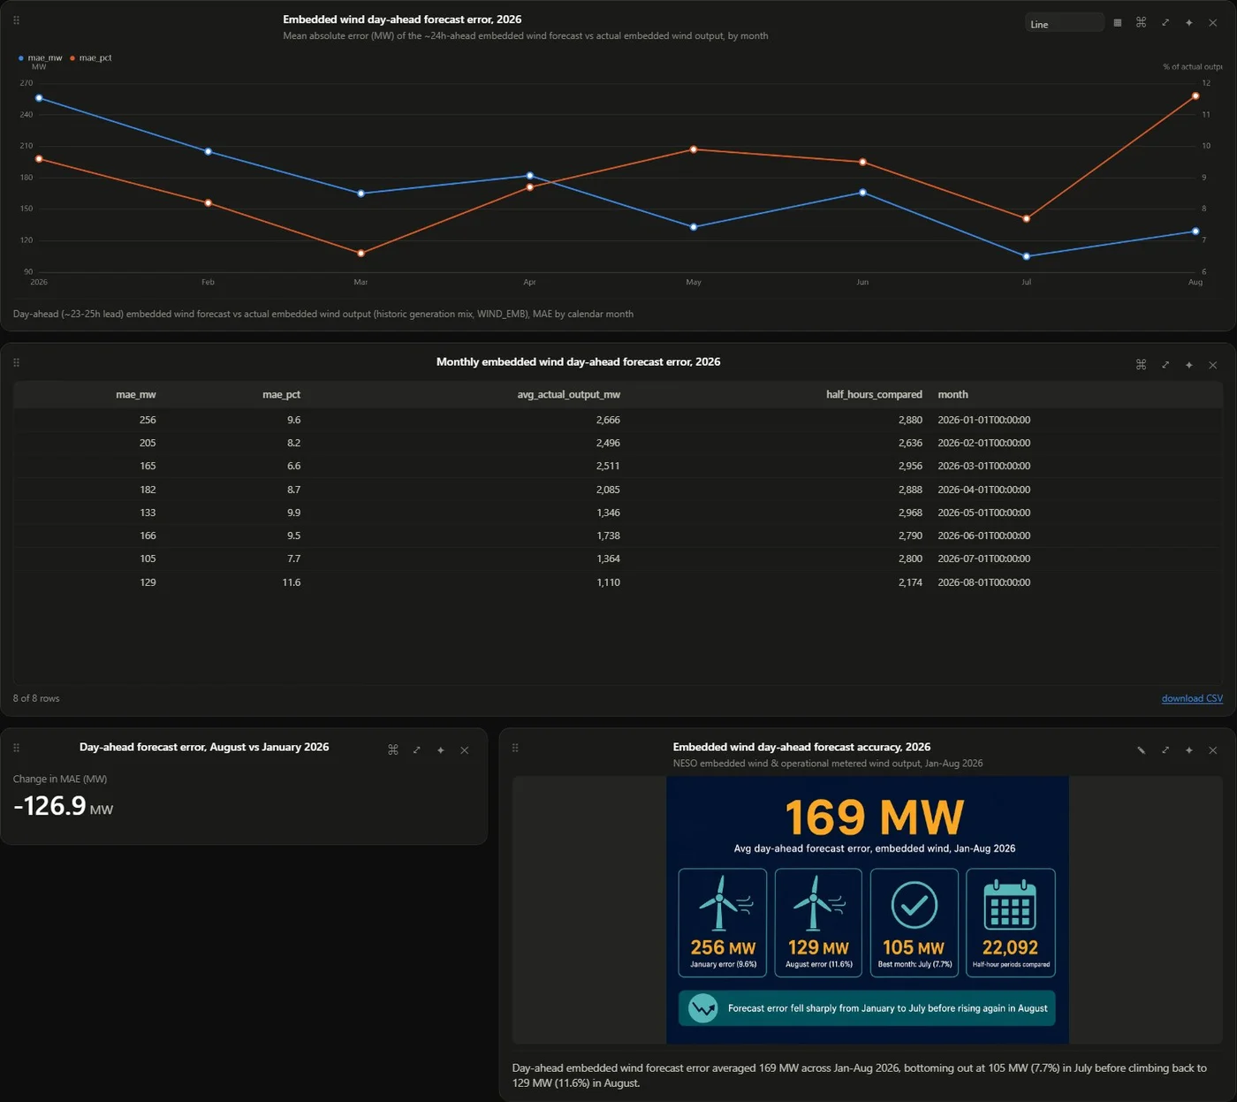The image size is (1237, 1102).
Task: Expand the forecast error line chart panel
Action: (1165, 23)
